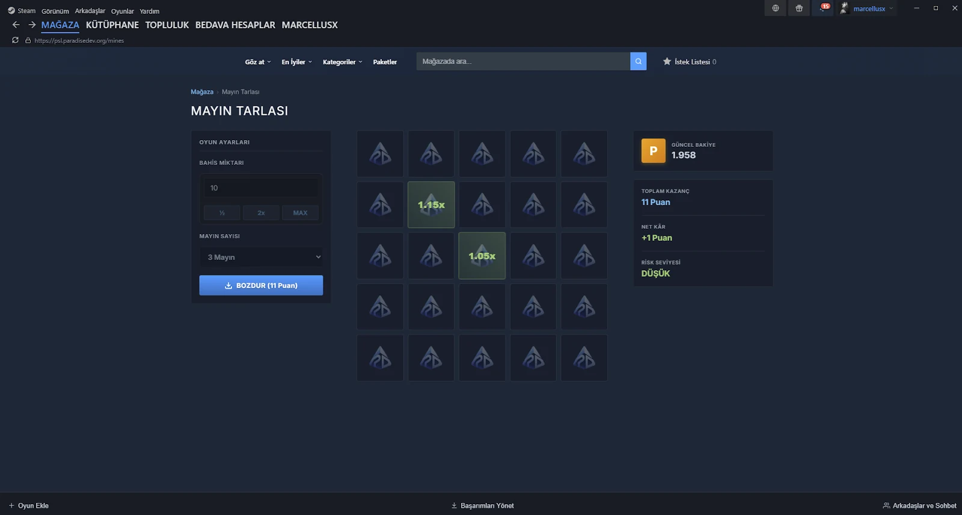Click the star icon of İstek Listesi
962x515 pixels.
667,61
